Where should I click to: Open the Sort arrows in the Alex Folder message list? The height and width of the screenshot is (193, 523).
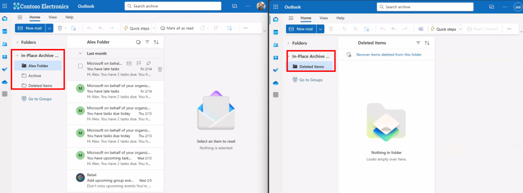click(x=156, y=42)
